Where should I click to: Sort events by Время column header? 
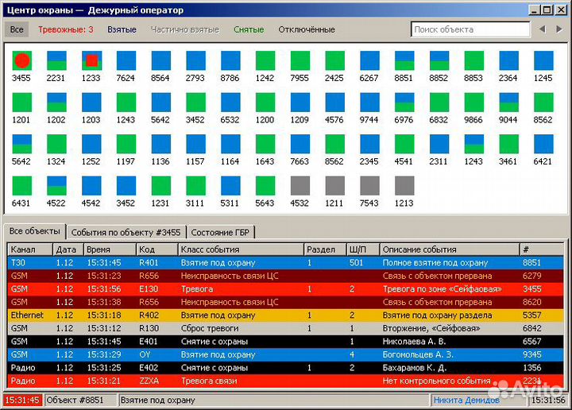tap(110, 249)
